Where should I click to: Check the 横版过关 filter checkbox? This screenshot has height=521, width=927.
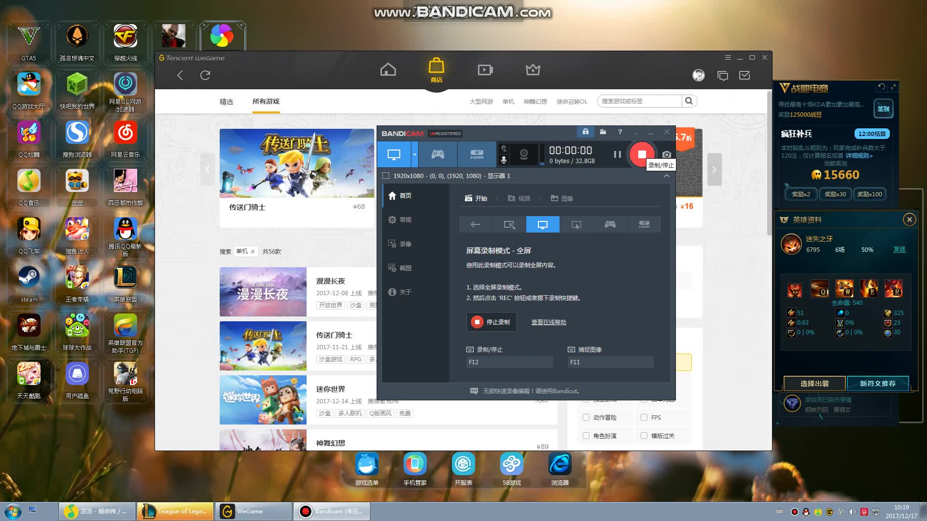[644, 436]
